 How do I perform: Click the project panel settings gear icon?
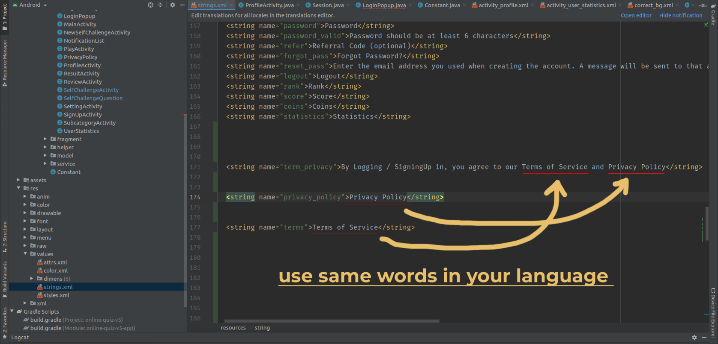click(172, 5)
